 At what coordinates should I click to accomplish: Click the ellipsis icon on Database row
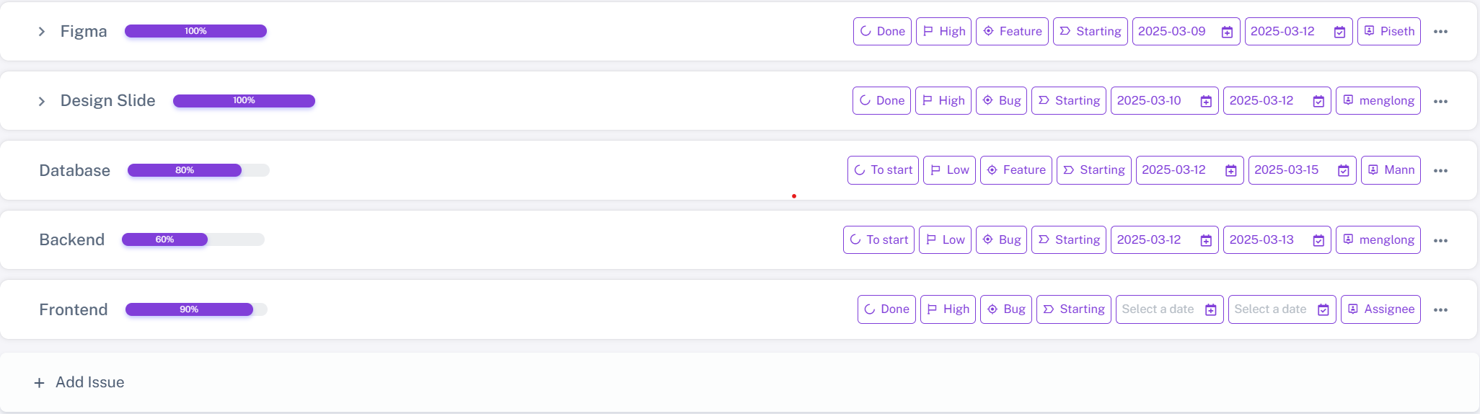pyautogui.click(x=1440, y=171)
